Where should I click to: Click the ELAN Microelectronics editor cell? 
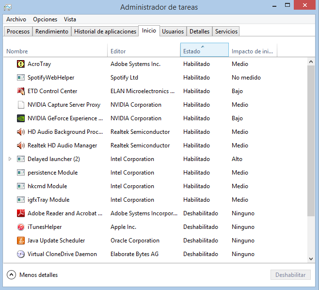point(143,91)
